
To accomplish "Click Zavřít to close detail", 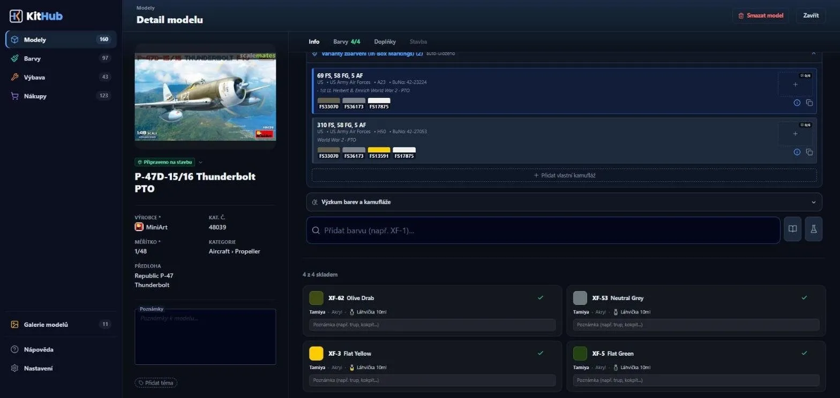I will pyautogui.click(x=811, y=16).
